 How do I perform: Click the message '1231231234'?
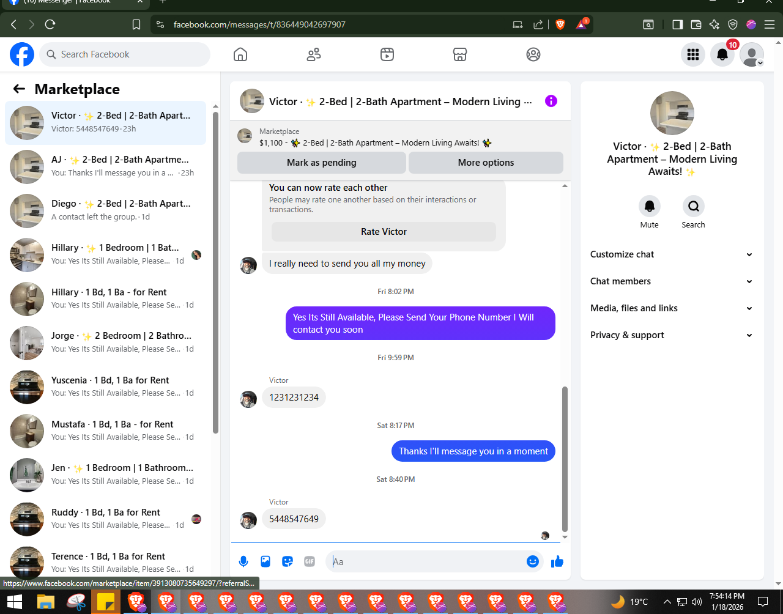pyautogui.click(x=294, y=398)
